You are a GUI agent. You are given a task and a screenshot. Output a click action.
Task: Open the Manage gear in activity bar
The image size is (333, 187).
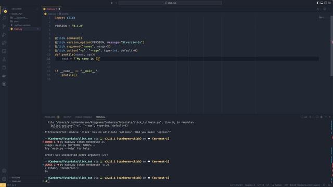point(4,179)
